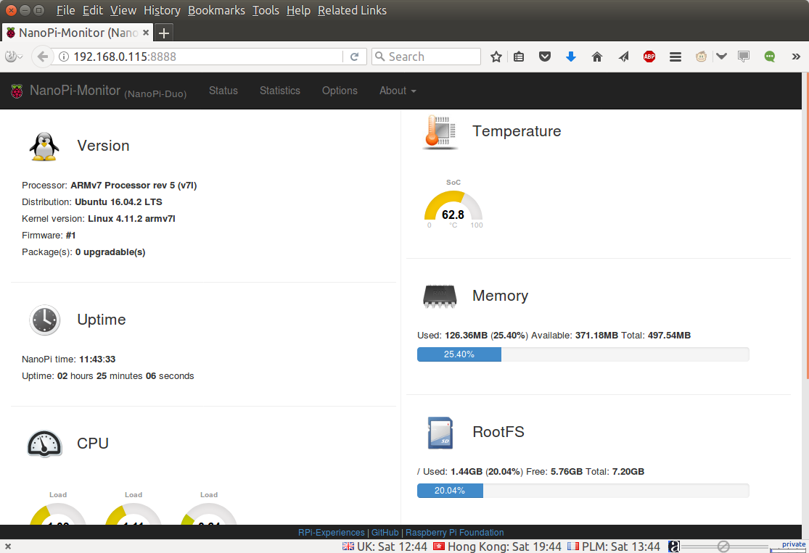Click the raspberry logo in navbar
The height and width of the screenshot is (553, 809).
17,91
